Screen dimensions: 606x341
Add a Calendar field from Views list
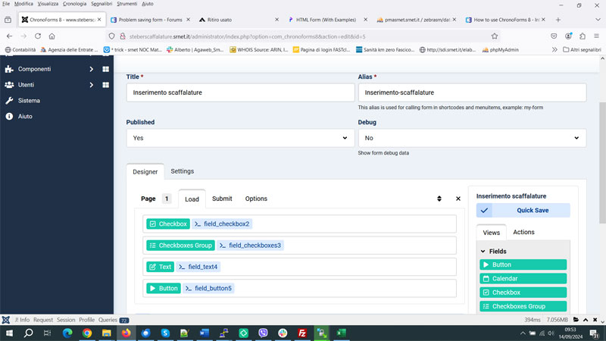tap(523, 279)
